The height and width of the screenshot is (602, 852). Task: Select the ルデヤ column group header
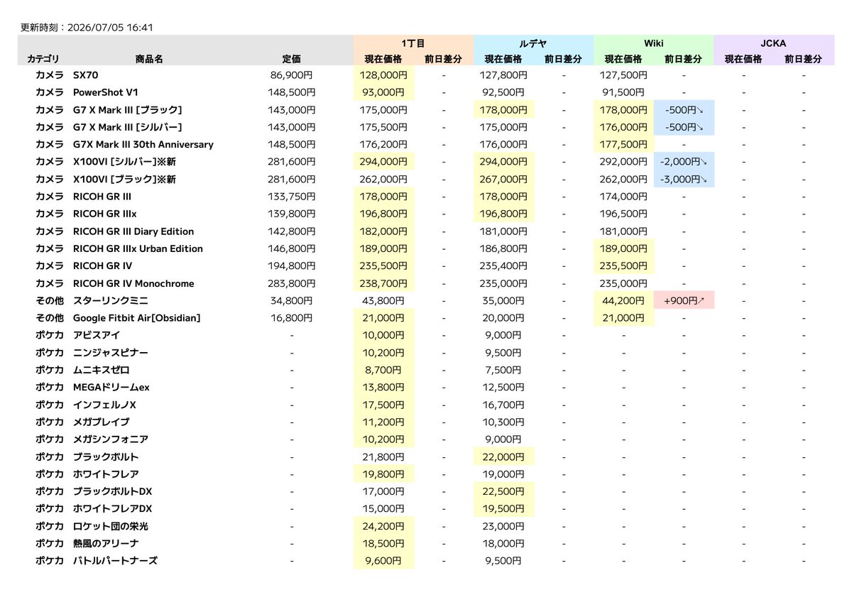533,43
